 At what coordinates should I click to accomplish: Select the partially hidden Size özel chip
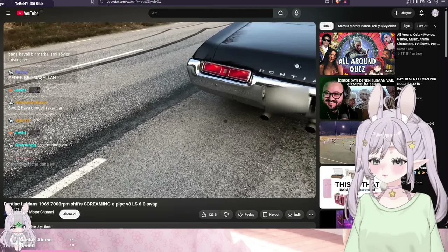pyautogui.click(x=422, y=26)
